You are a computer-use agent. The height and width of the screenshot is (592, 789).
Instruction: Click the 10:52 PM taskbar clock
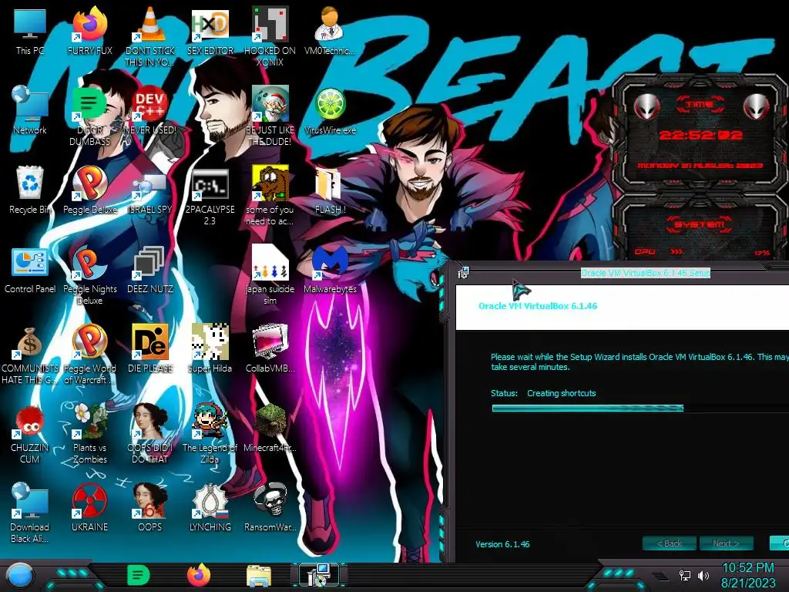[748, 575]
